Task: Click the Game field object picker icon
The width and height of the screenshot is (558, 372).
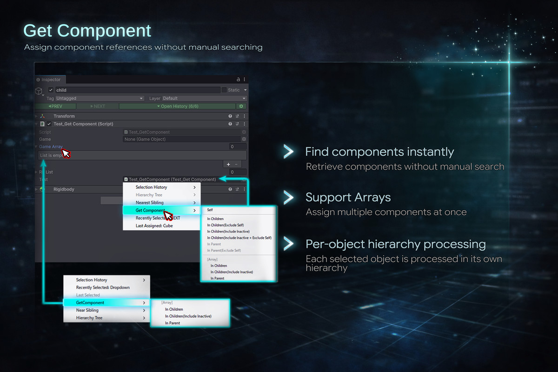Action: click(x=244, y=139)
